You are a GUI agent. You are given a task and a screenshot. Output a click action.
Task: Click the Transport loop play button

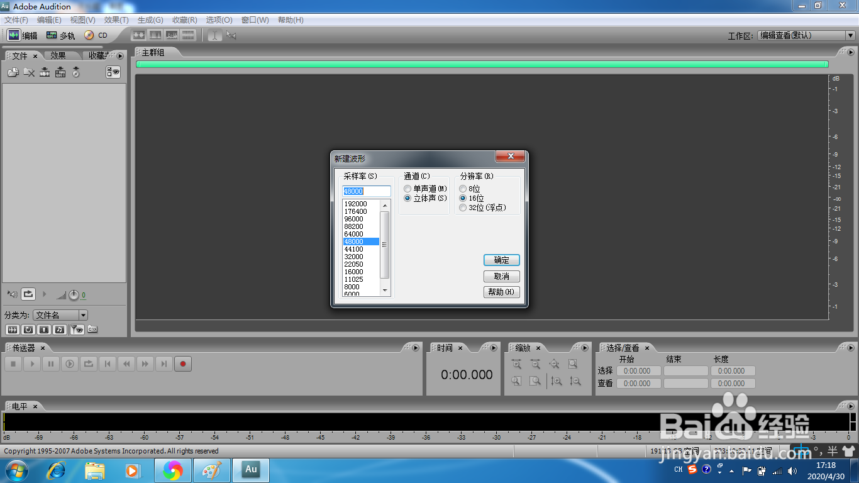89,364
